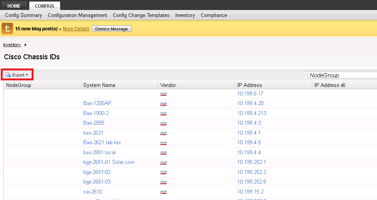This screenshot has width=377, height=200.
Task: Click IP address 10.199.252.6
Action: pyautogui.click(x=252, y=182)
